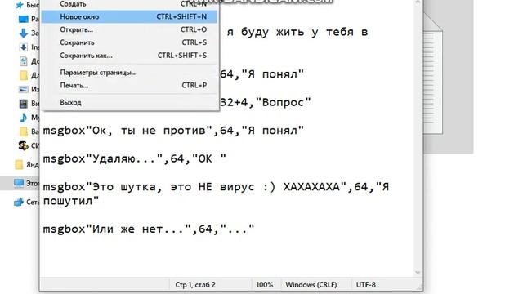
Task: Click the "Стр 1, стлб 2" status bar entry
Action: click(x=195, y=285)
